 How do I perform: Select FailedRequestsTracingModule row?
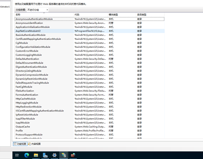click(x=90, y=83)
